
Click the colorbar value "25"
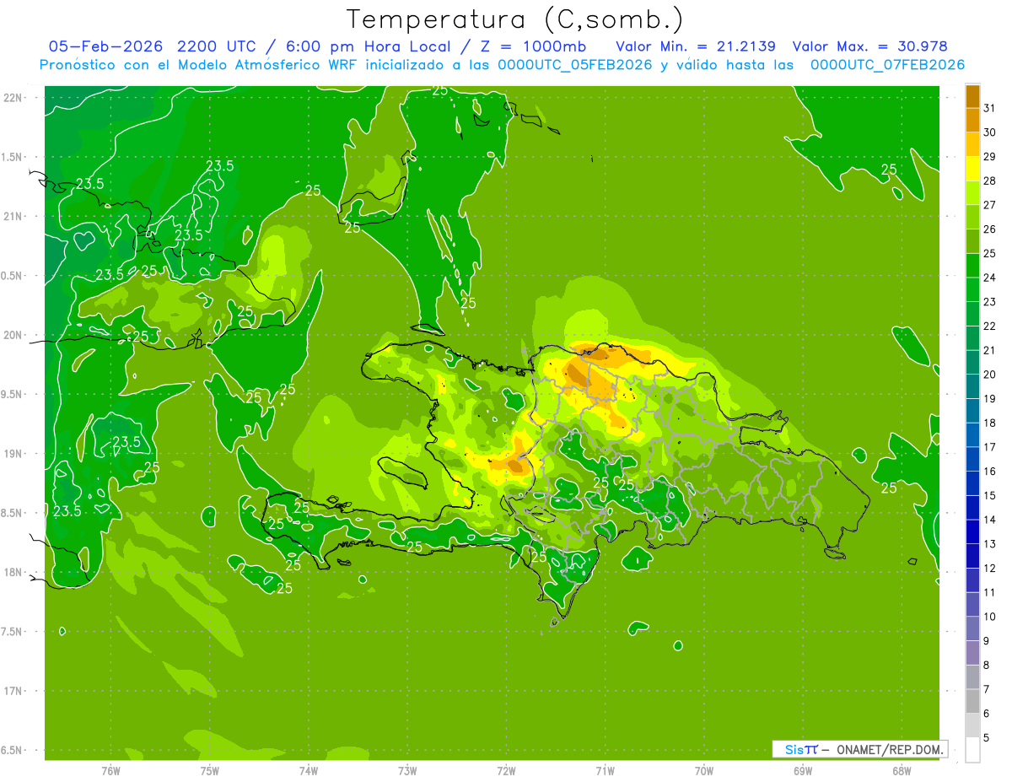(x=990, y=253)
